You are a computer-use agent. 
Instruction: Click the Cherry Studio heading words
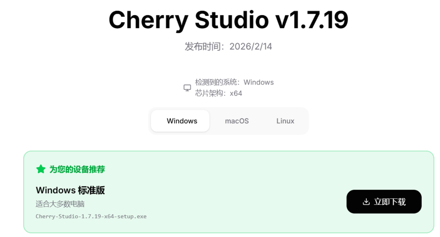(189, 20)
